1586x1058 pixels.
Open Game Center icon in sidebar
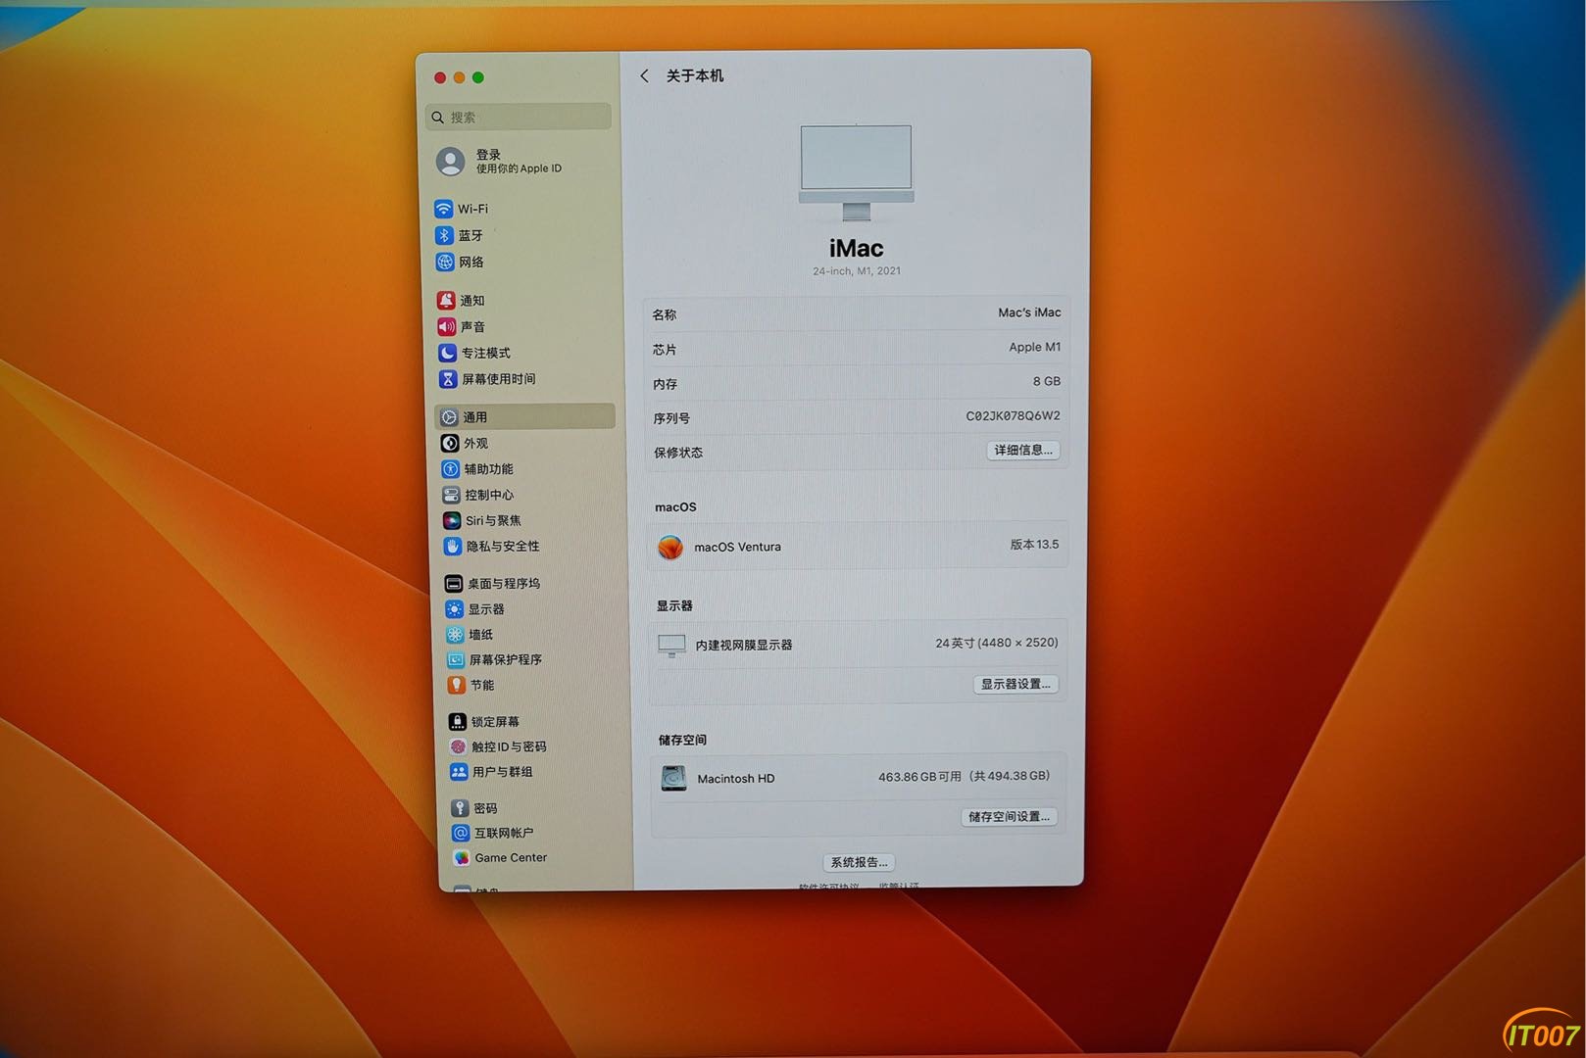point(462,857)
